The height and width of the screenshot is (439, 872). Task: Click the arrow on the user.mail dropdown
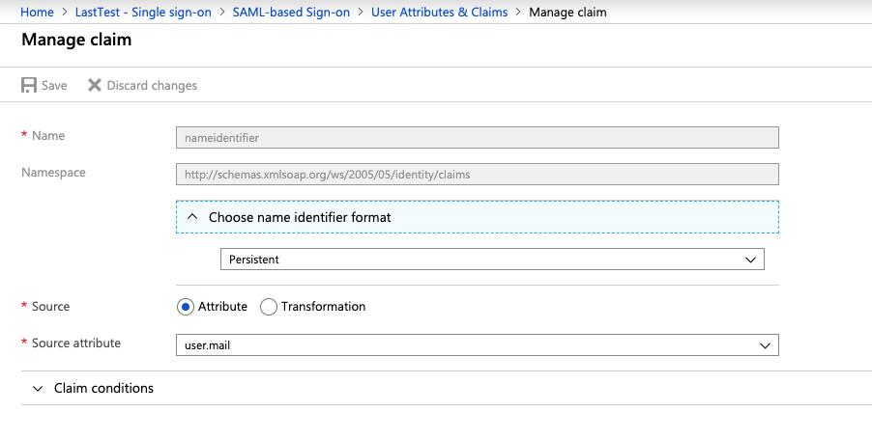pos(764,344)
